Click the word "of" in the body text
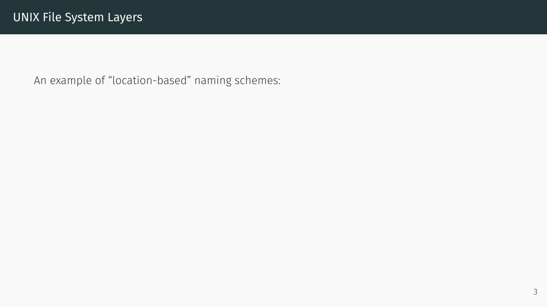Screen dimensions: 547x307 (x=100, y=81)
